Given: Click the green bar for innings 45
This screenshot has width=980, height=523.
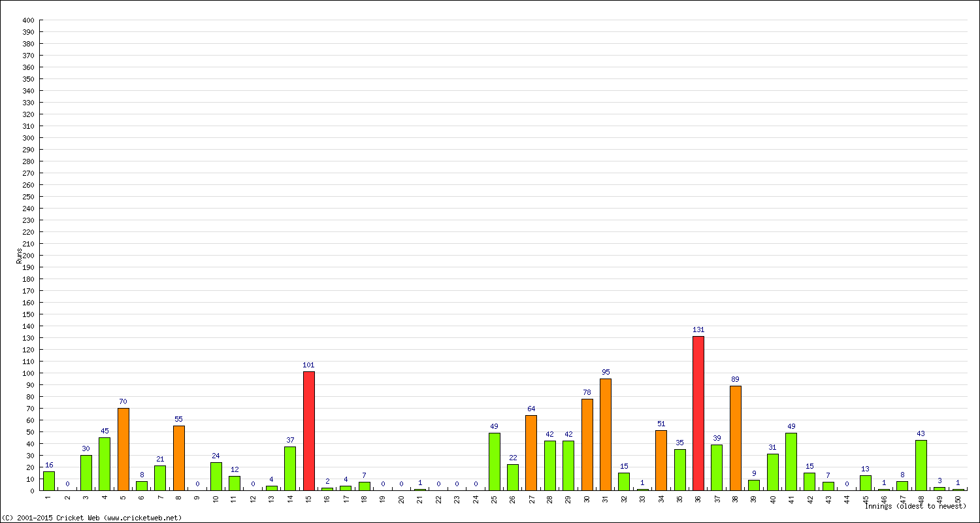Looking at the screenshot, I should (866, 483).
